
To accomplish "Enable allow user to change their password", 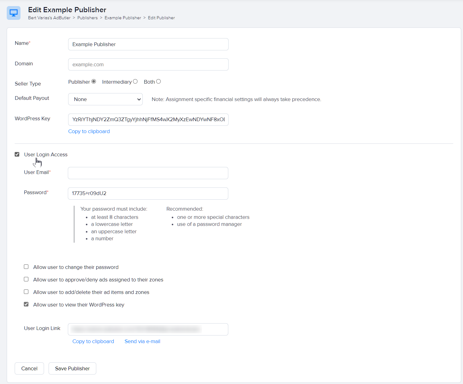I will coord(26,266).
